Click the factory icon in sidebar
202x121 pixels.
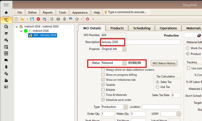point(6,80)
